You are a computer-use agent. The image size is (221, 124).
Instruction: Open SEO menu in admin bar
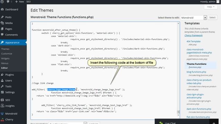(28, 1)
